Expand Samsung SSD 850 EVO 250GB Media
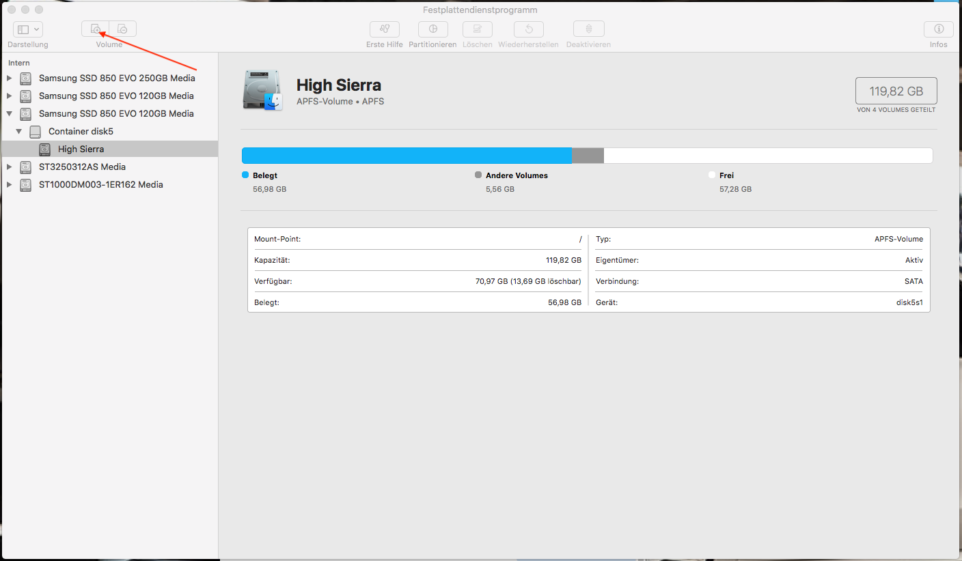 pyautogui.click(x=9, y=78)
